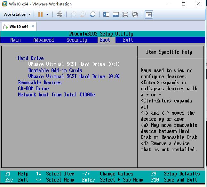
Task: Minimize the VMware Workstation window
Action: click(x=169, y=4)
